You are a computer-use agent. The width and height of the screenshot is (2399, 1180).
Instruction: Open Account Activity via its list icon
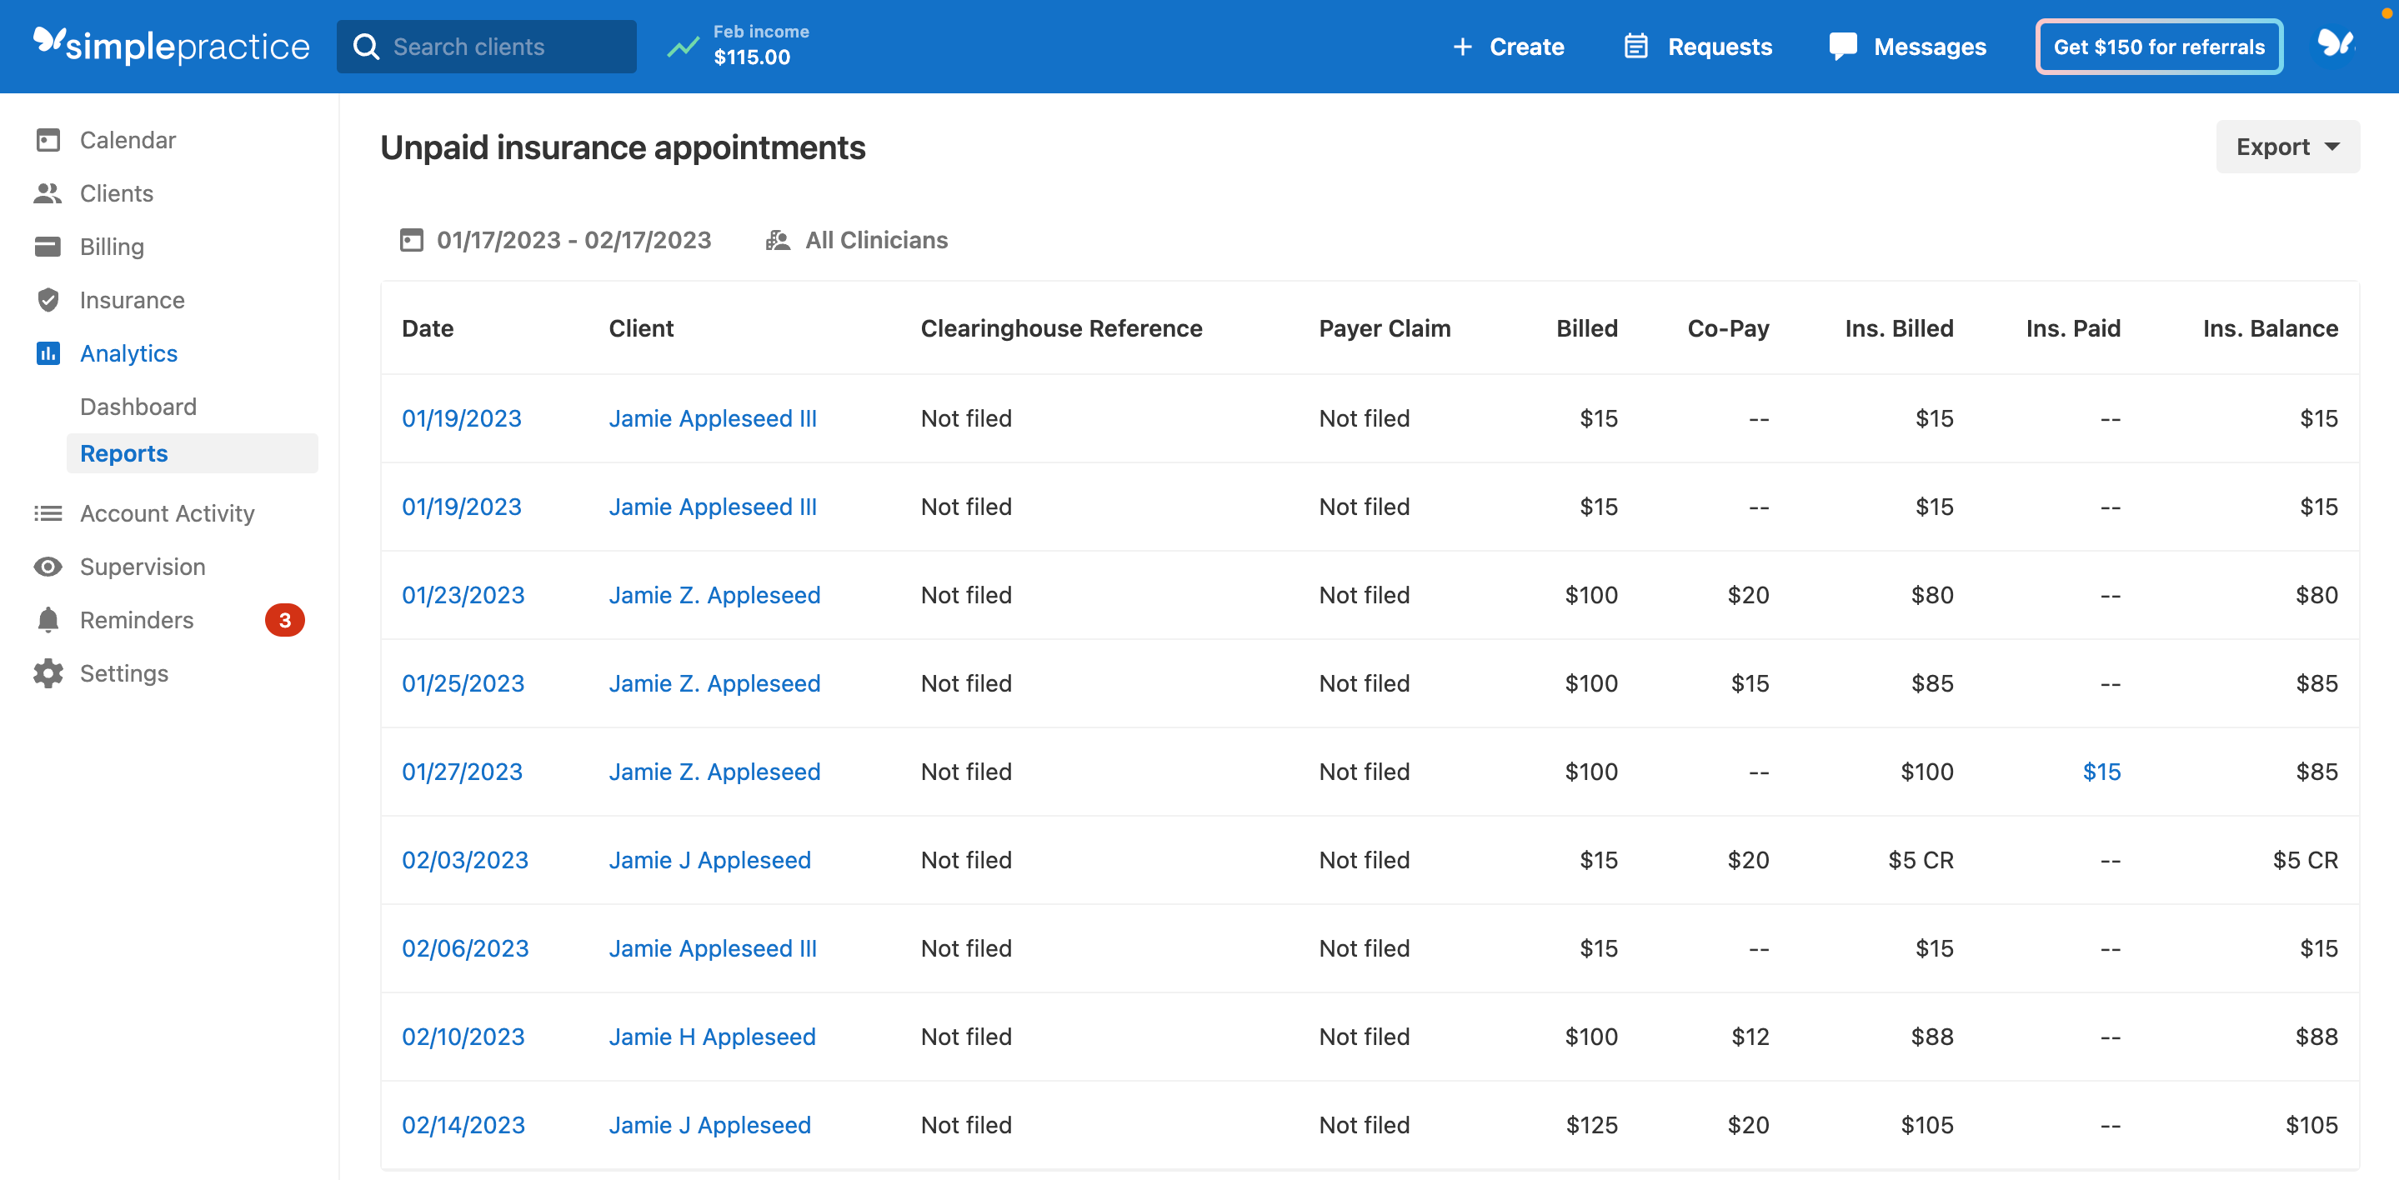click(x=48, y=513)
